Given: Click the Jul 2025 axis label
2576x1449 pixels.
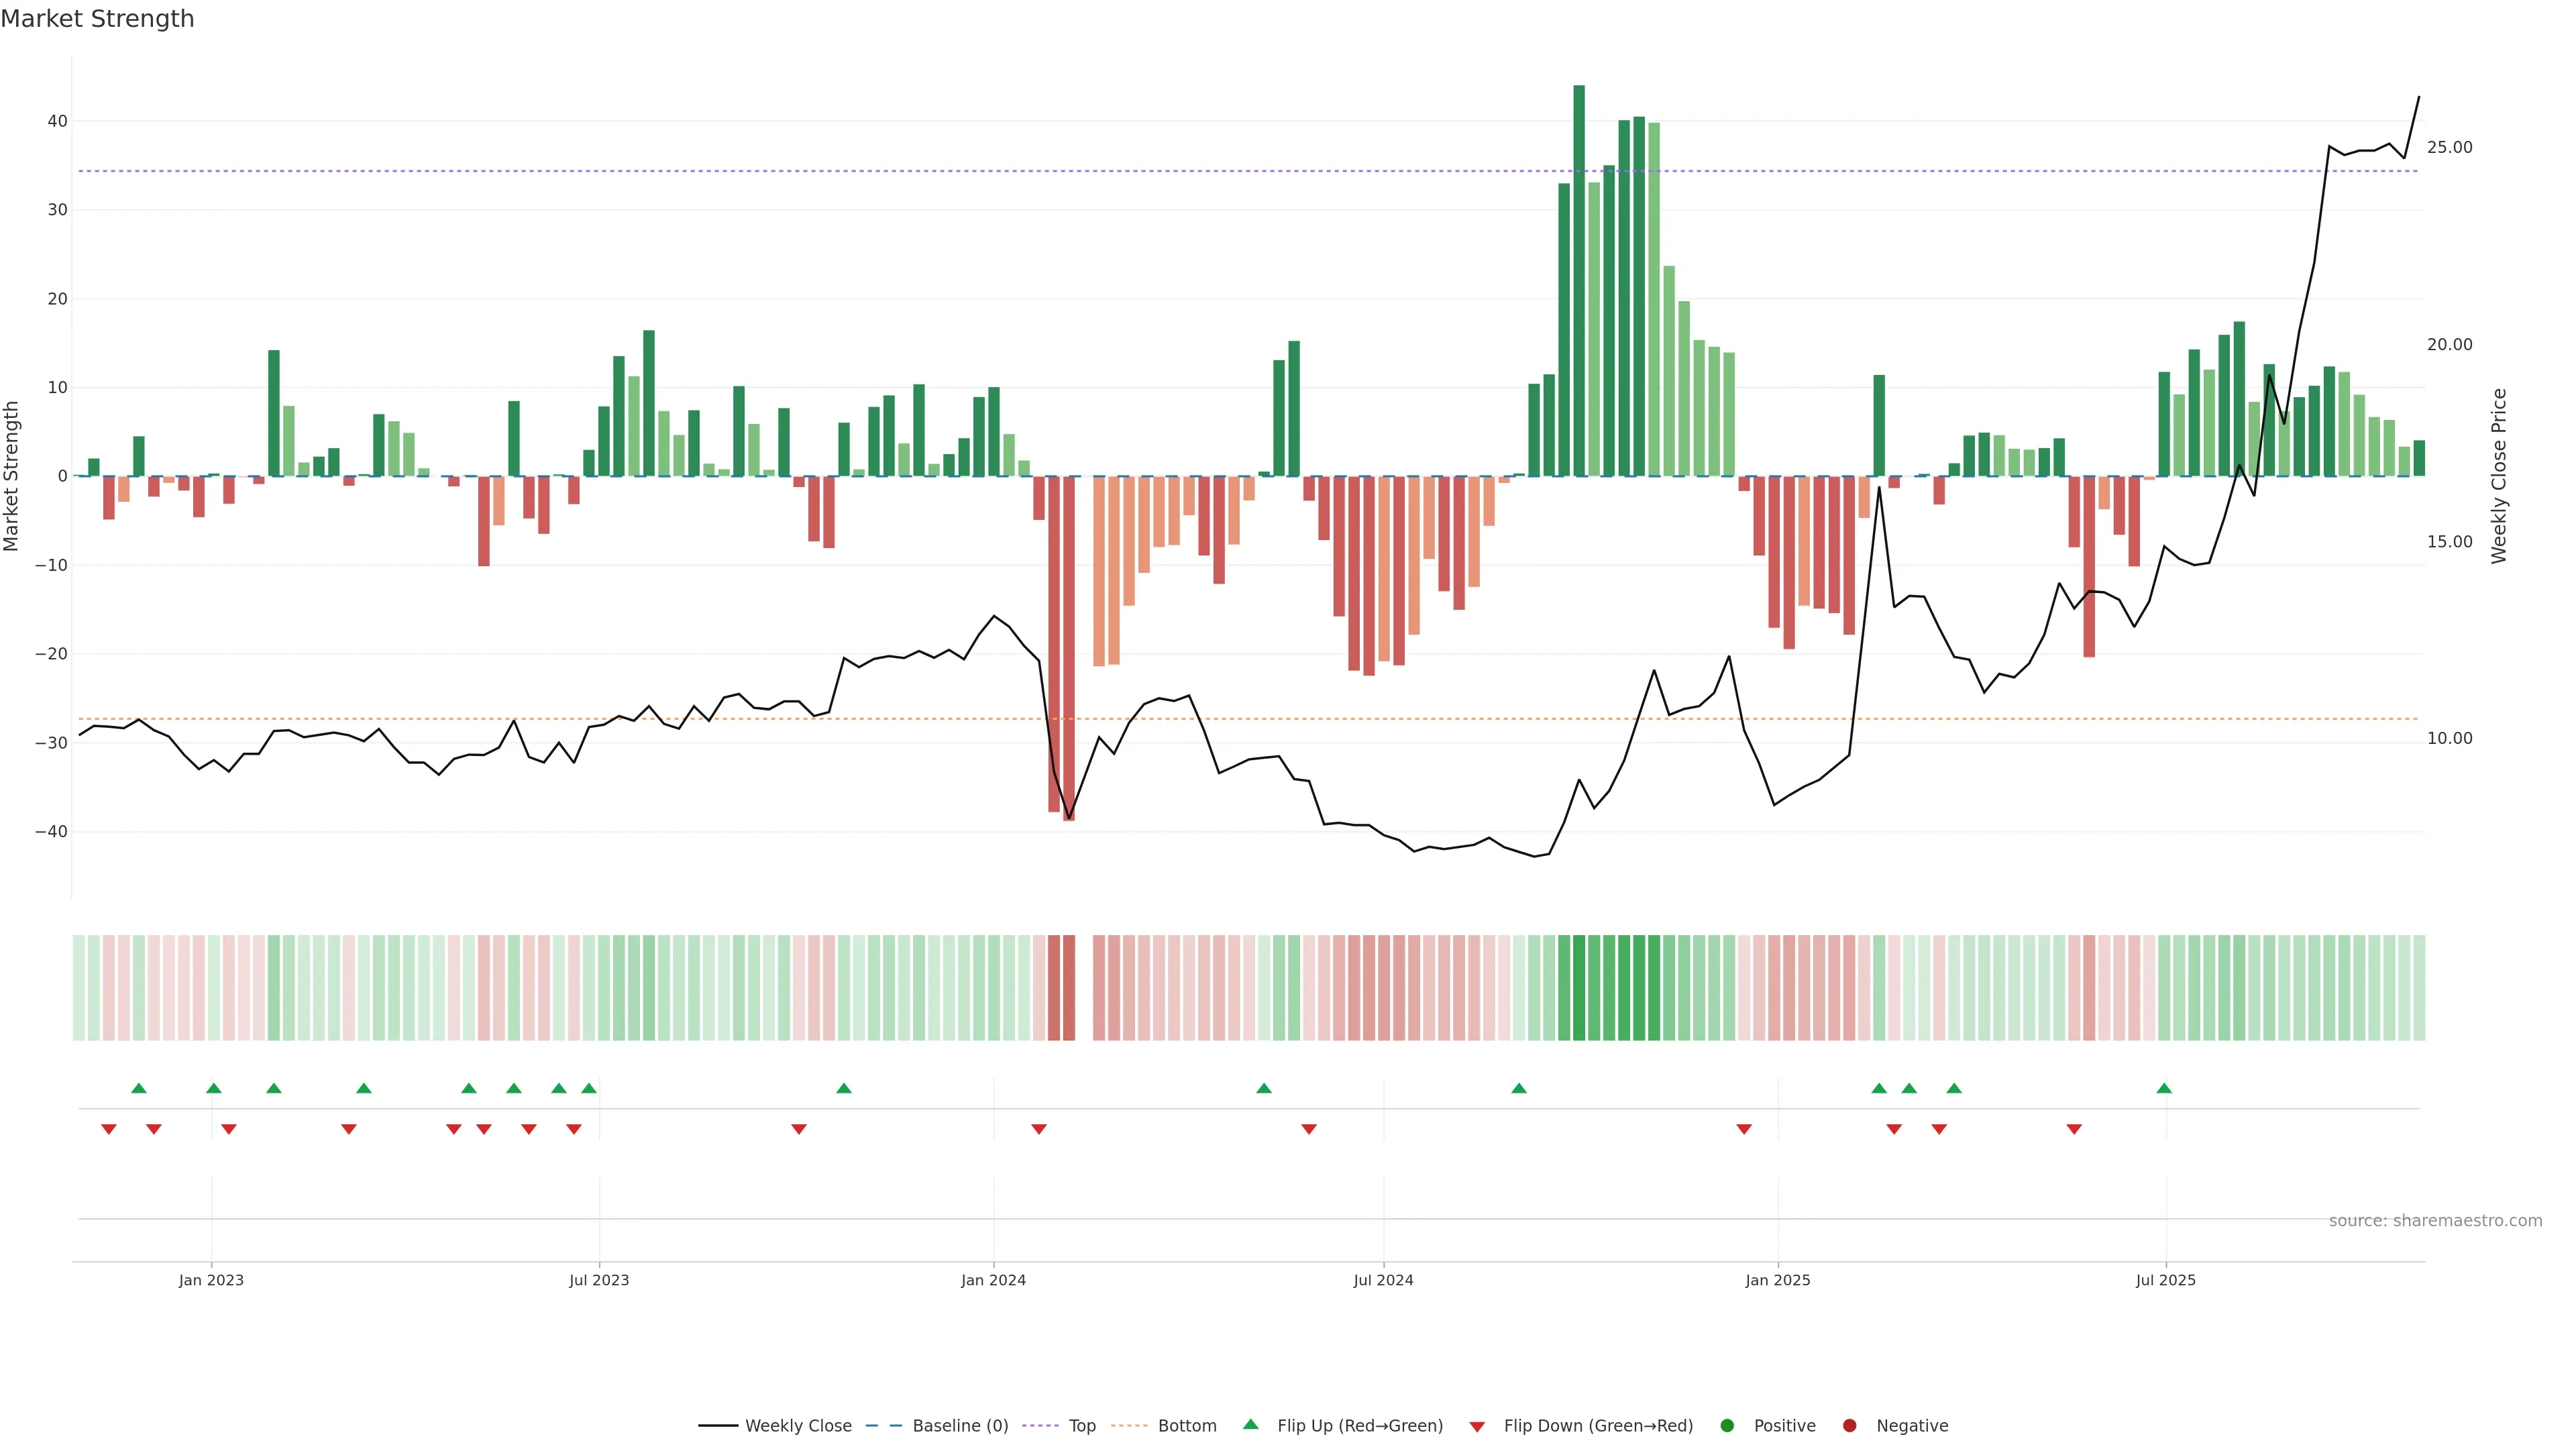Looking at the screenshot, I should pyautogui.click(x=2165, y=1280).
